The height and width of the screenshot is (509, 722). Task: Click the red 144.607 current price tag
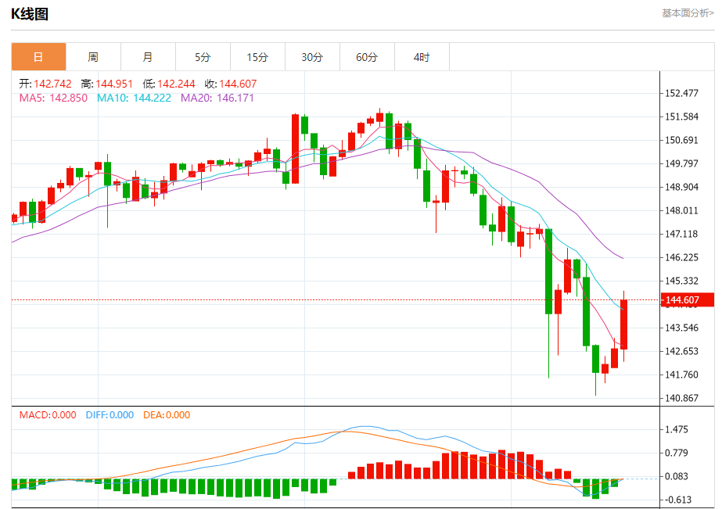pos(688,300)
